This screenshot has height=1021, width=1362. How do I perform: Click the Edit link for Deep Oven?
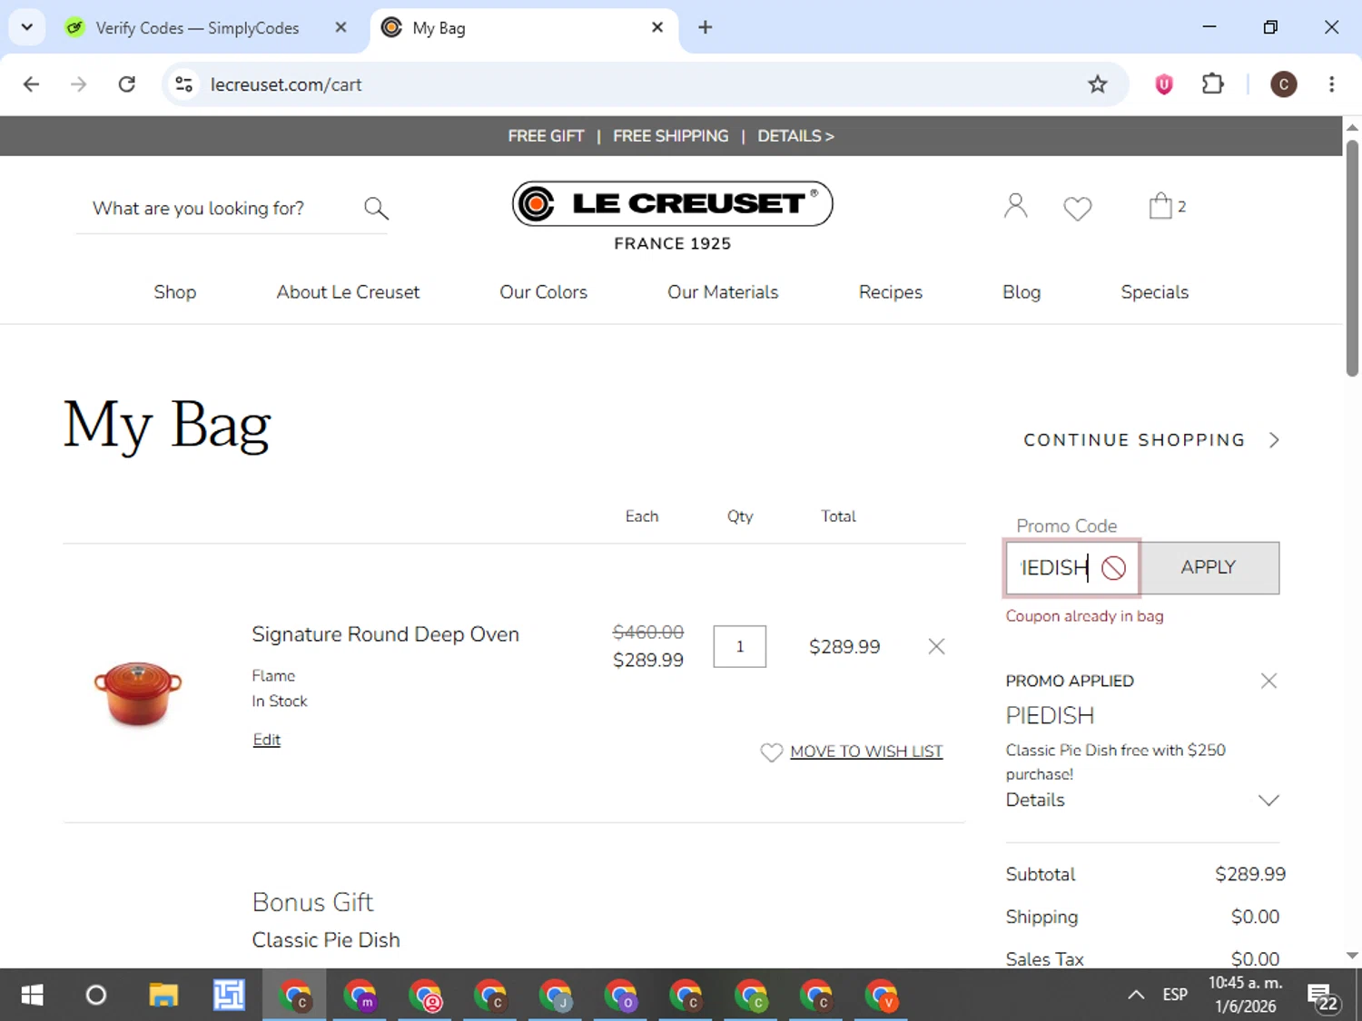(x=267, y=740)
